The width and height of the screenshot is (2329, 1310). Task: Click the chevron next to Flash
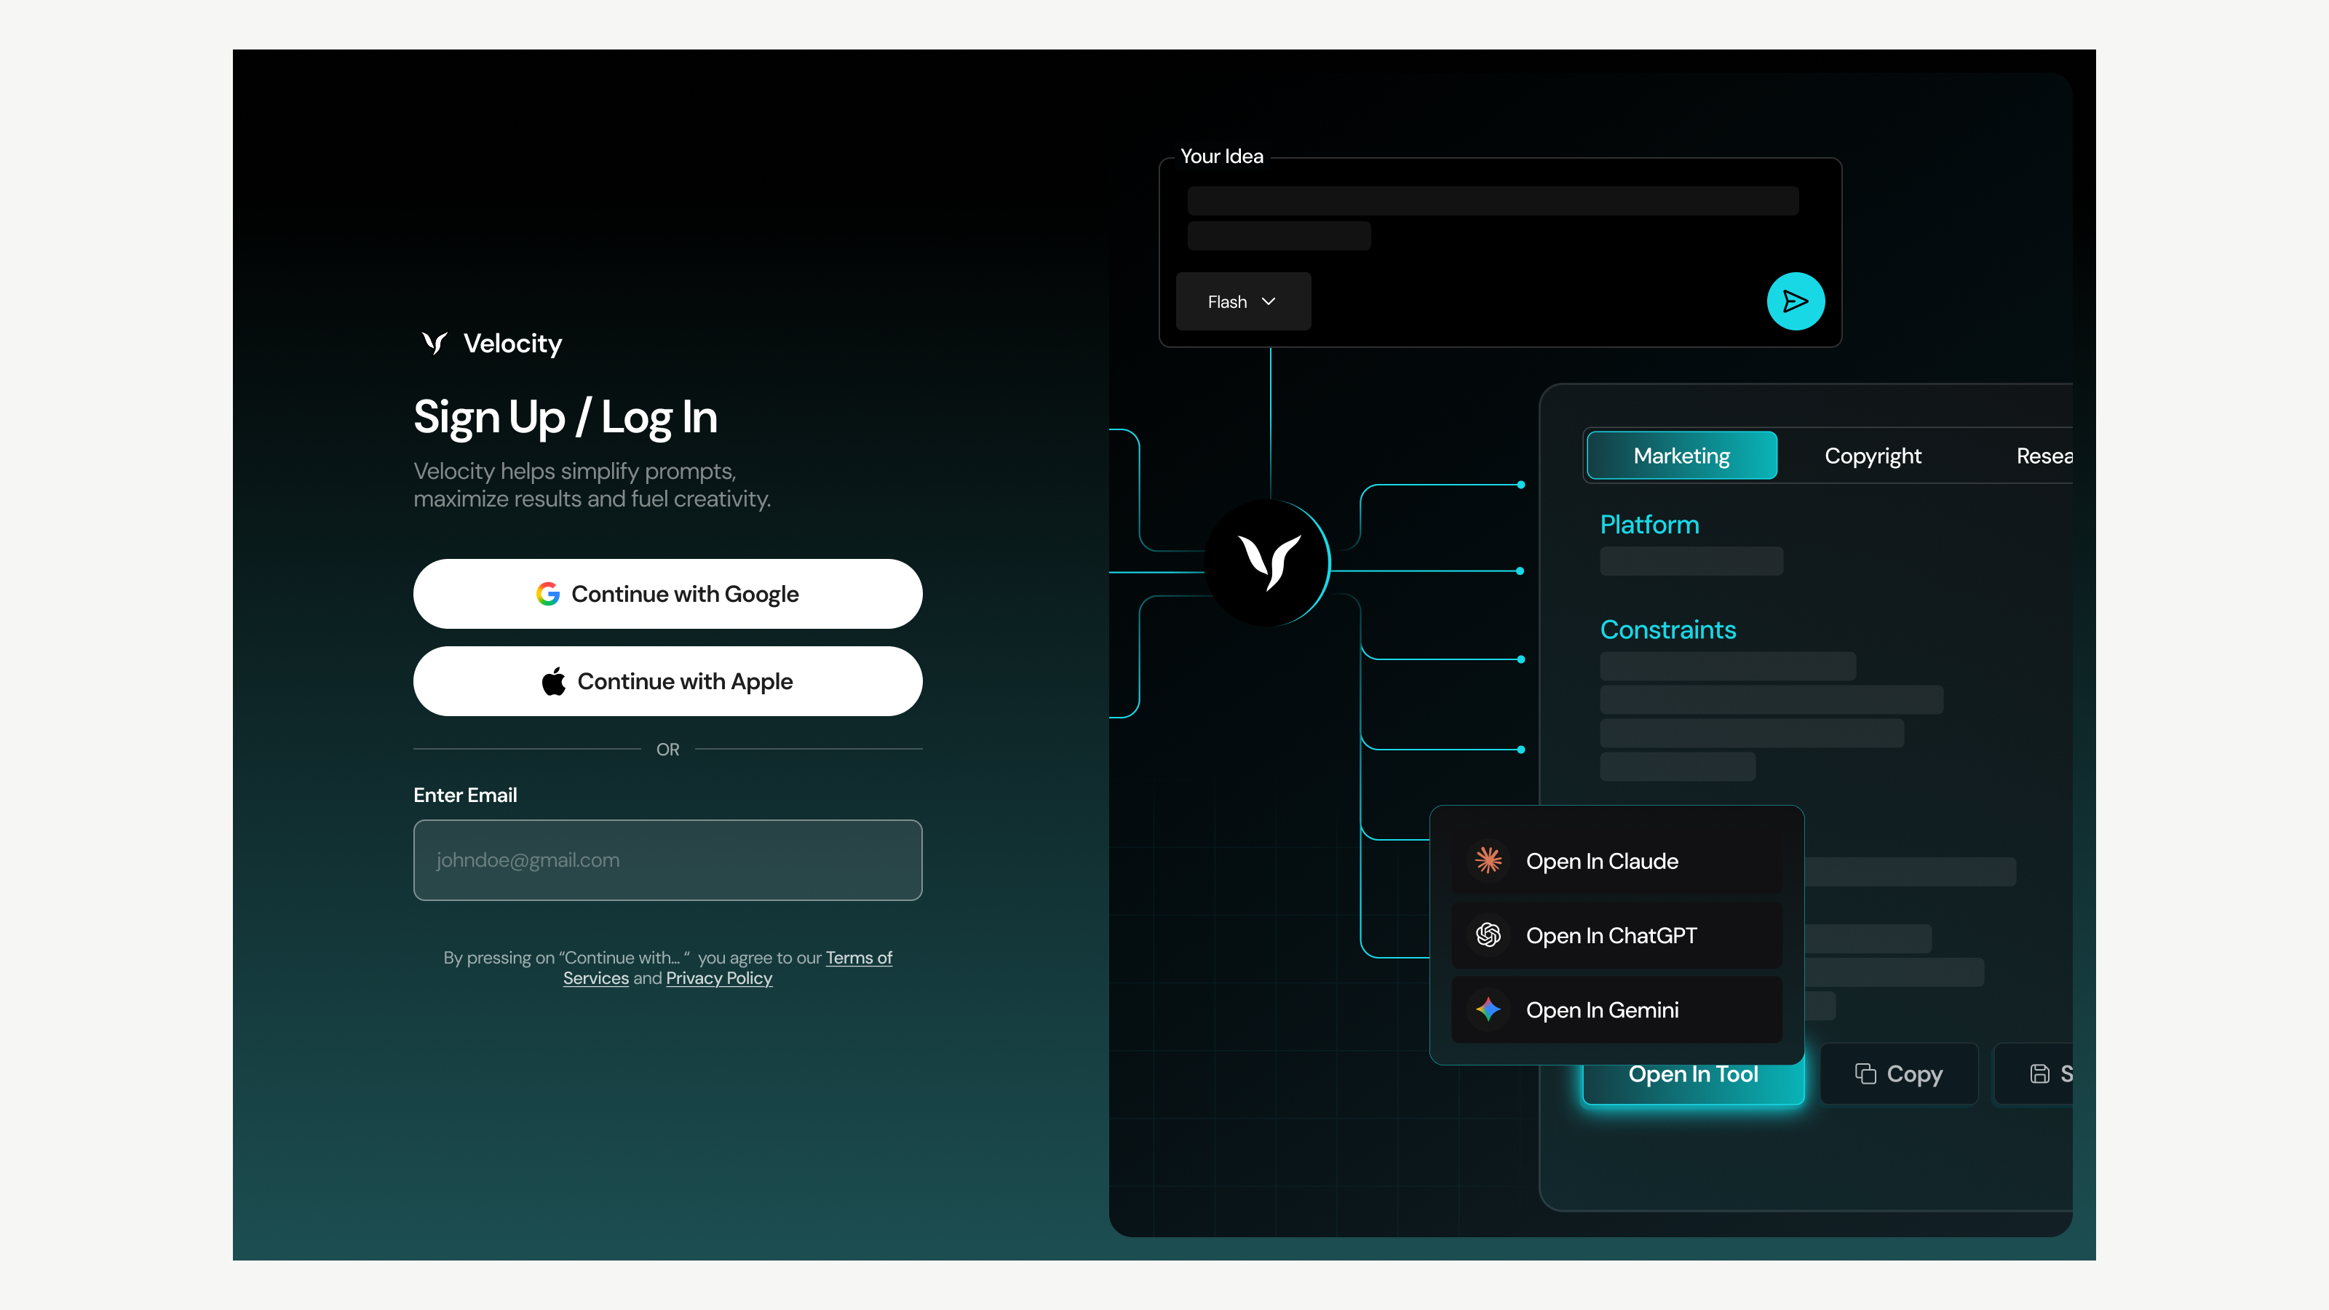[1269, 301]
